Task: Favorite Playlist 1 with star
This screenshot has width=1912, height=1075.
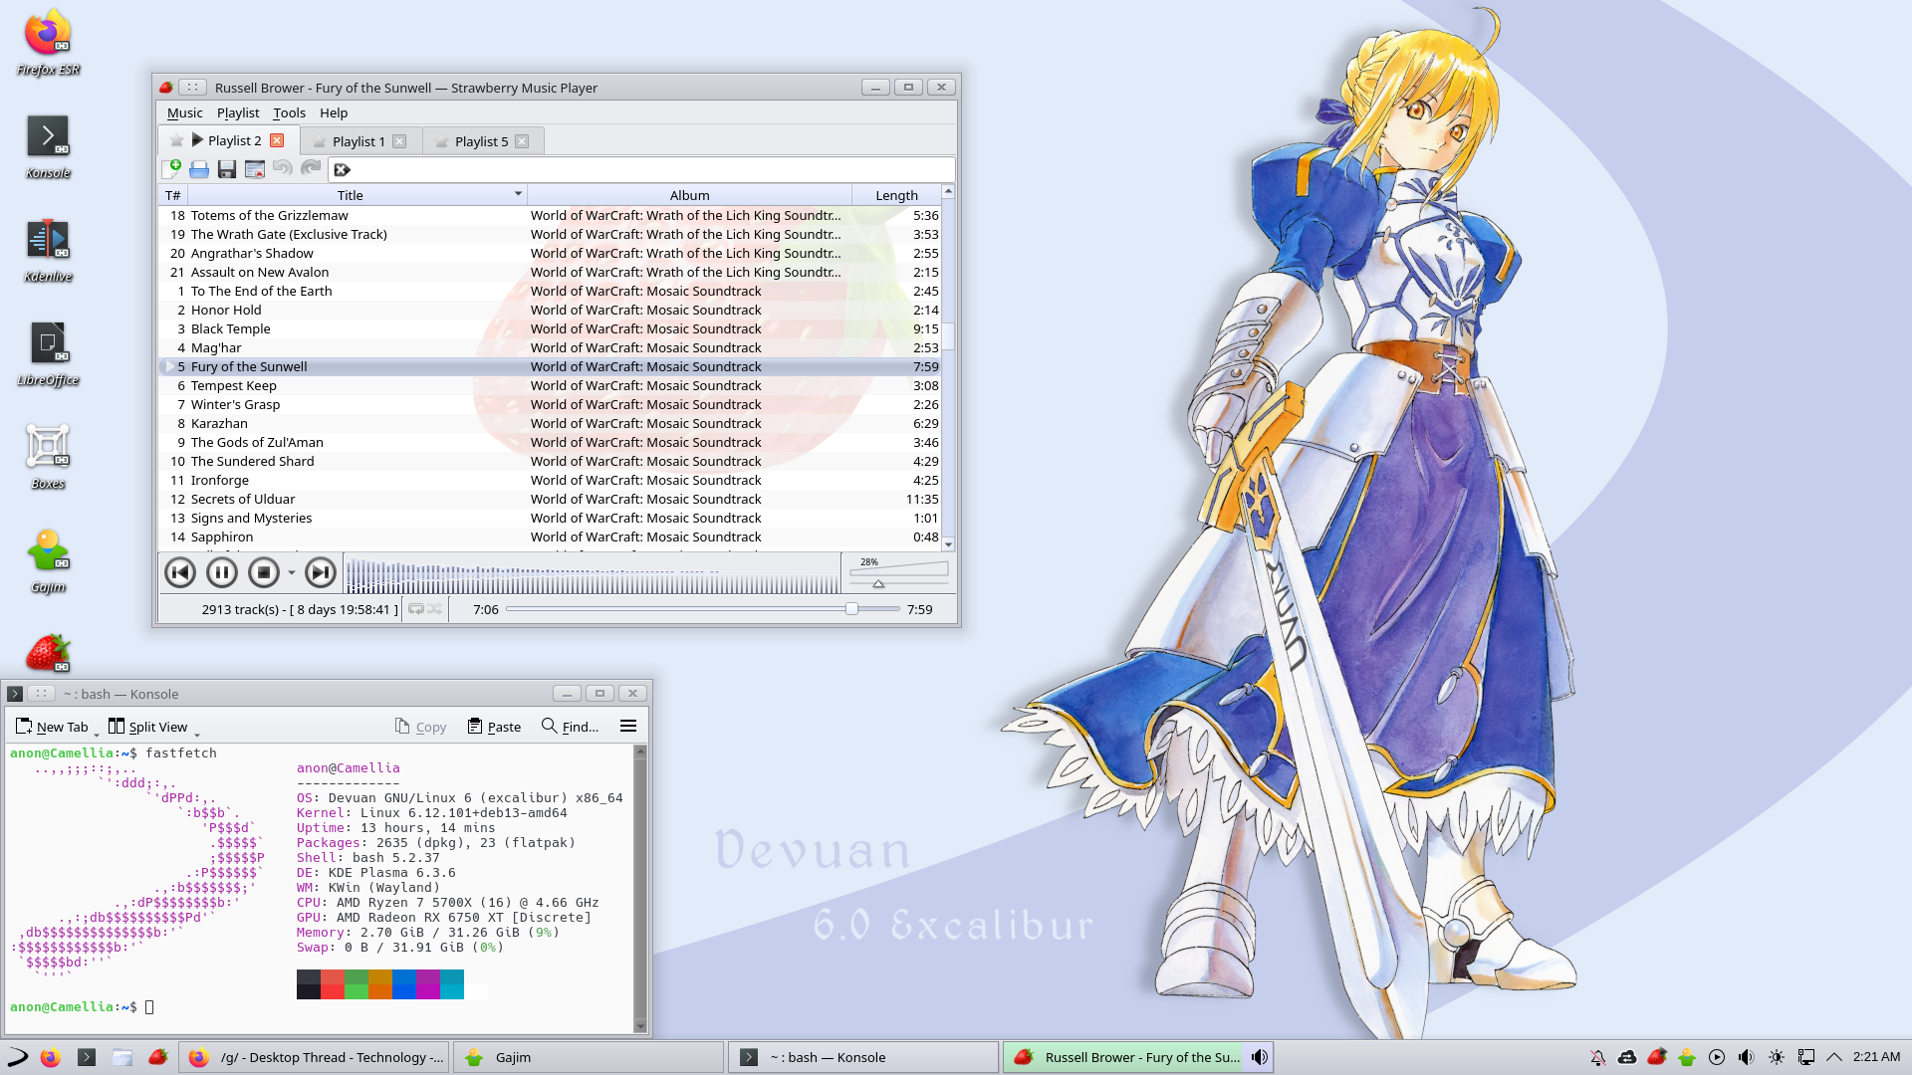Action: coord(319,141)
